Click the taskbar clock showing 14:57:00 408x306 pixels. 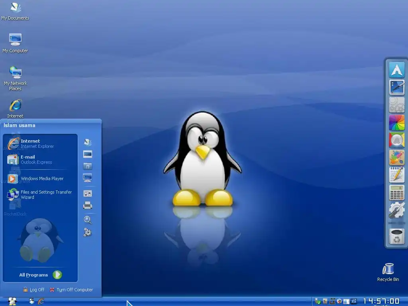click(381, 301)
